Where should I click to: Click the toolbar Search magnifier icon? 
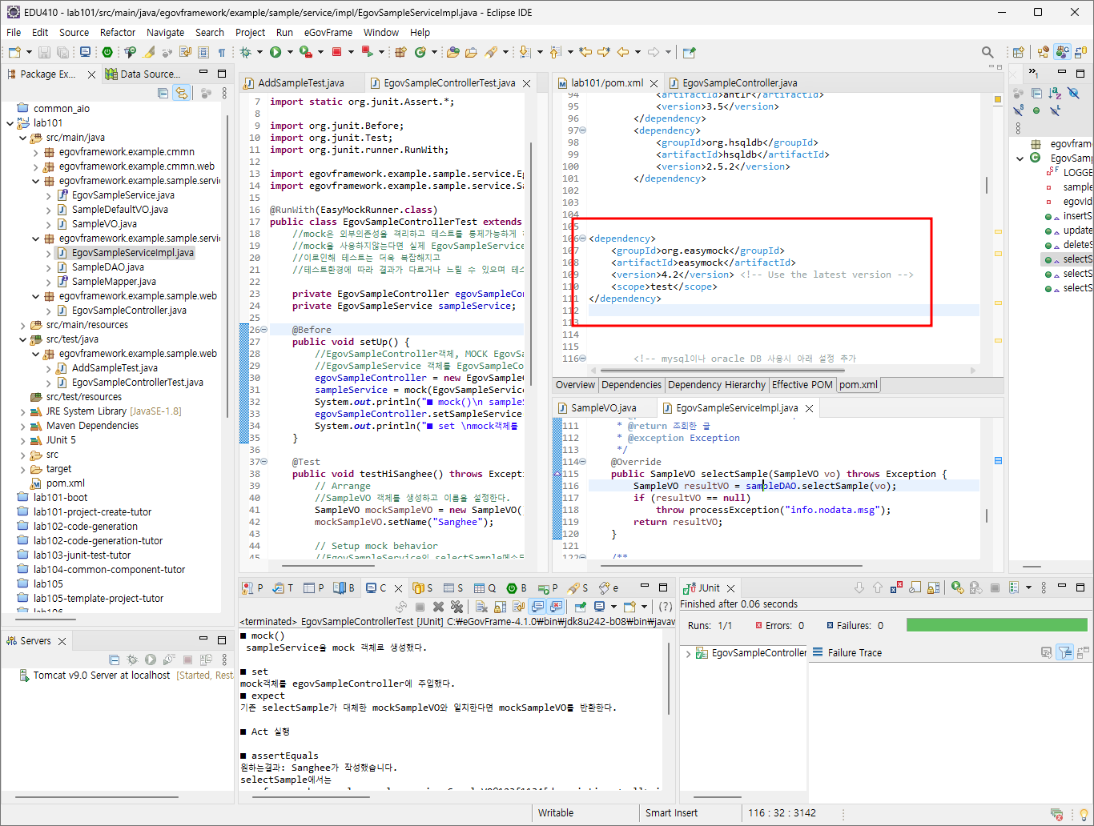click(987, 52)
